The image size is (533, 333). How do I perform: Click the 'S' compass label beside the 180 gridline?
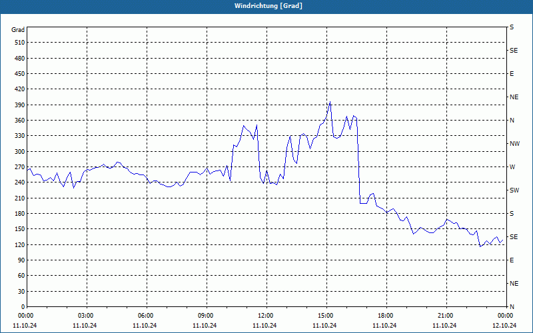[x=512, y=214]
